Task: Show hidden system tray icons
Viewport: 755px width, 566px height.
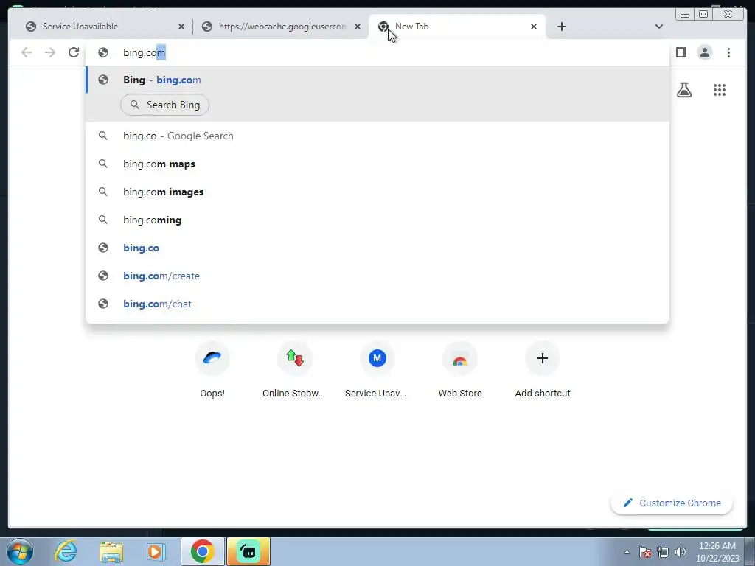Action: pos(627,552)
